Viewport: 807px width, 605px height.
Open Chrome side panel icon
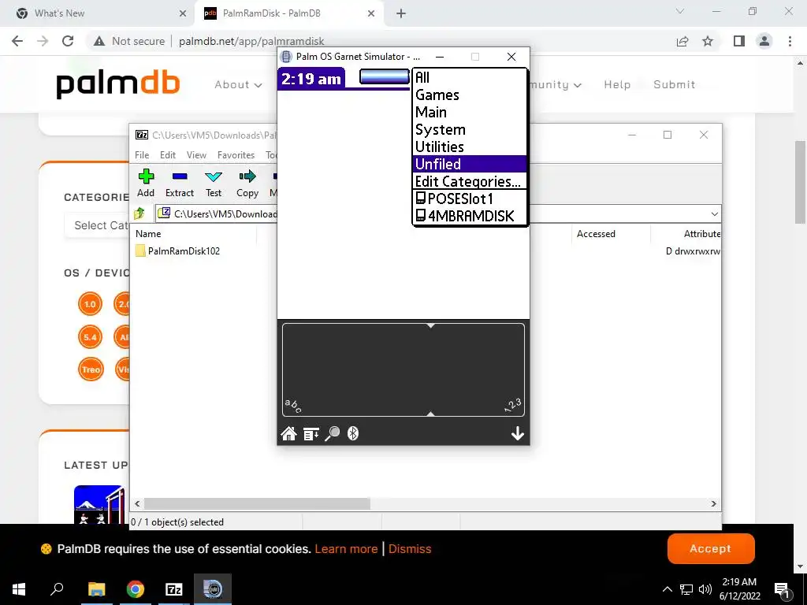(x=739, y=41)
